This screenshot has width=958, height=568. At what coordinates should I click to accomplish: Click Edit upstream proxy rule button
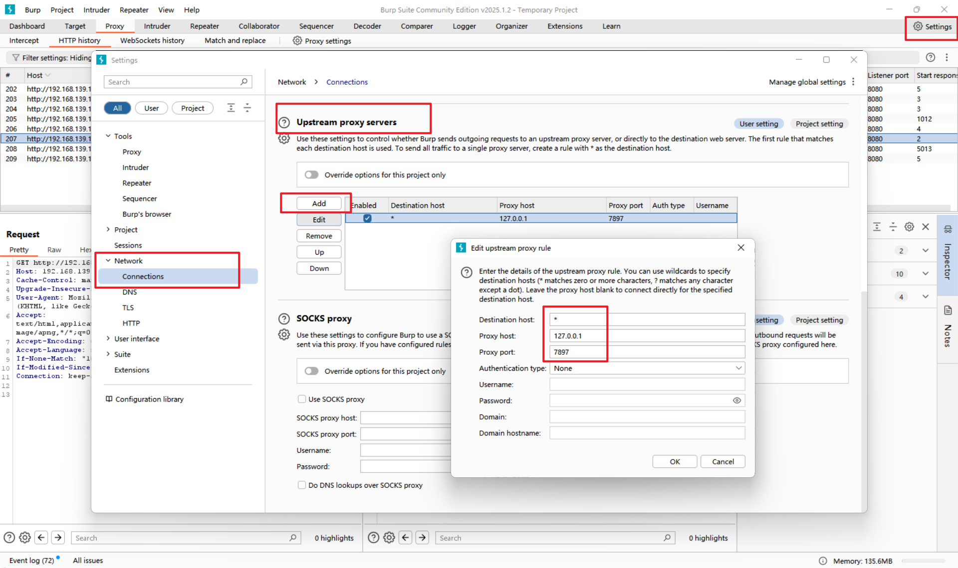coord(319,220)
